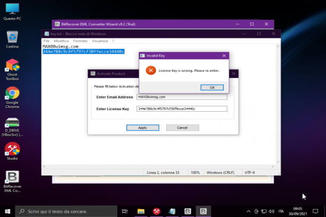Click the Activate Product title icon
This screenshot has width=326, height=217.
tap(93, 74)
